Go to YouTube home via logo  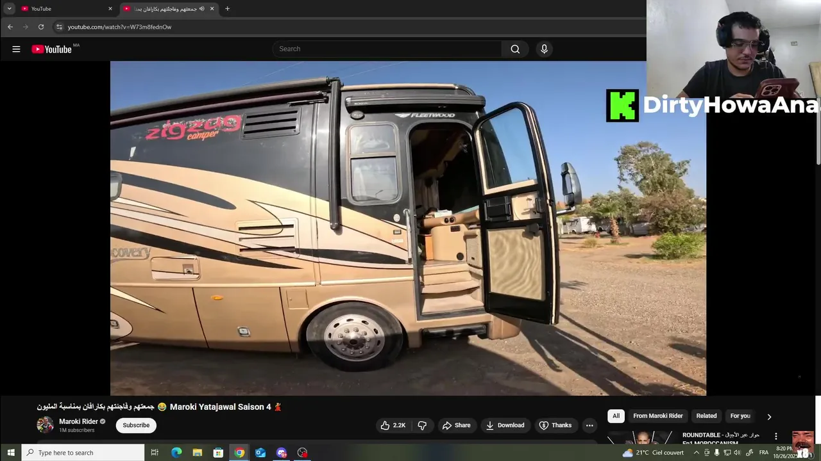(51, 49)
